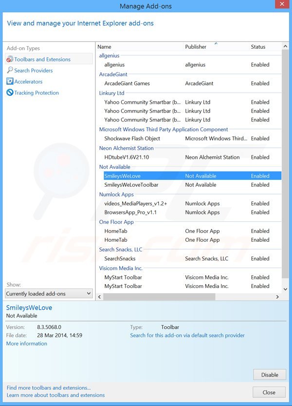Click the vertical scrollbar thumb

point(285,164)
